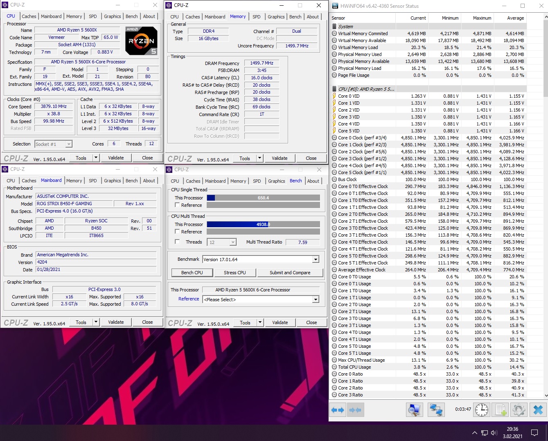Click the System section header icon
Screen dimensions: 548x441
(x=334, y=27)
